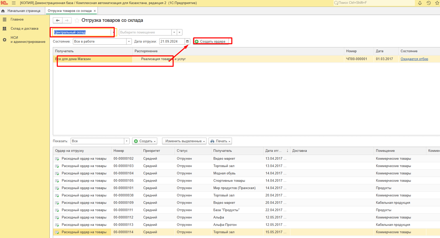Click the global search field
This screenshot has height=238, width=440.
click(x=373, y=3)
